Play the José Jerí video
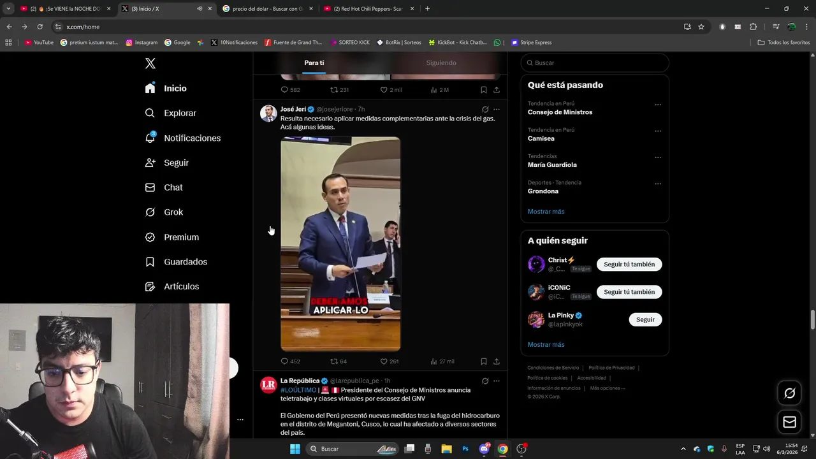Screen dimensions: 816x459 [x=340, y=244]
